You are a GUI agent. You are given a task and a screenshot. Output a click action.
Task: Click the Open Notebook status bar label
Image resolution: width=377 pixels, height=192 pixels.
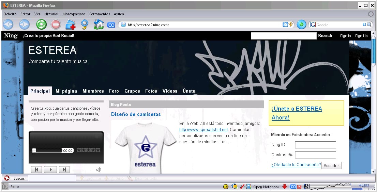[x=266, y=187]
